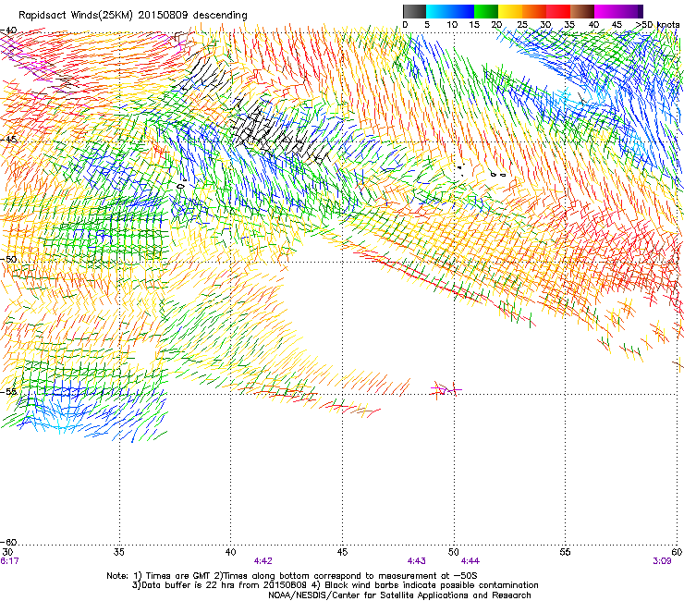Click the '-60' latitude axis label

tap(8, 542)
